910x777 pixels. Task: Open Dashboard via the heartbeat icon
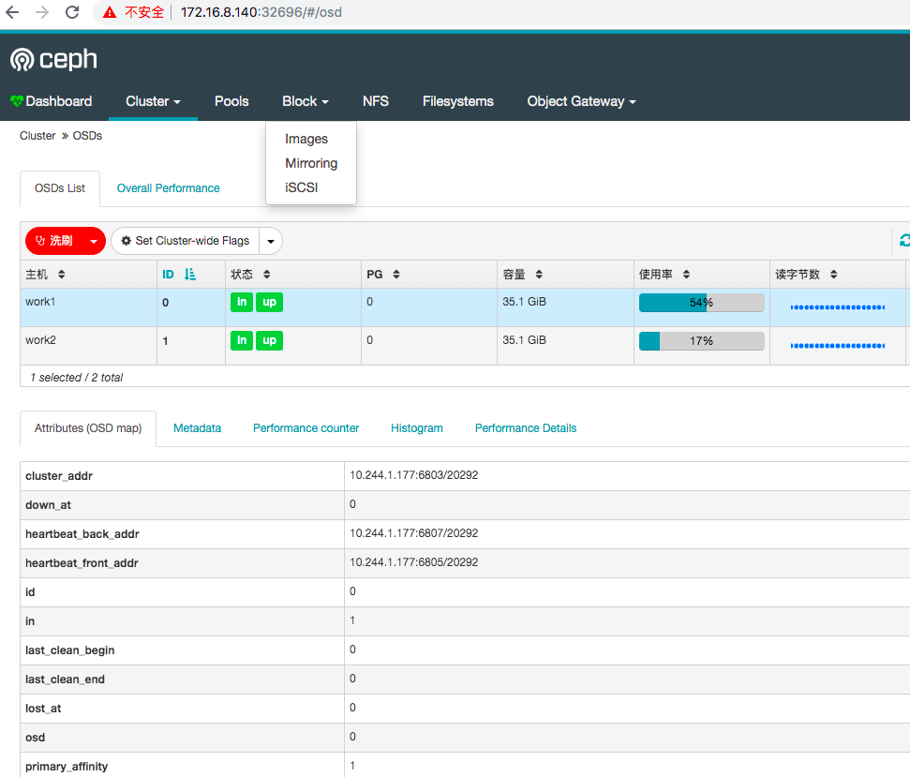click(16, 101)
